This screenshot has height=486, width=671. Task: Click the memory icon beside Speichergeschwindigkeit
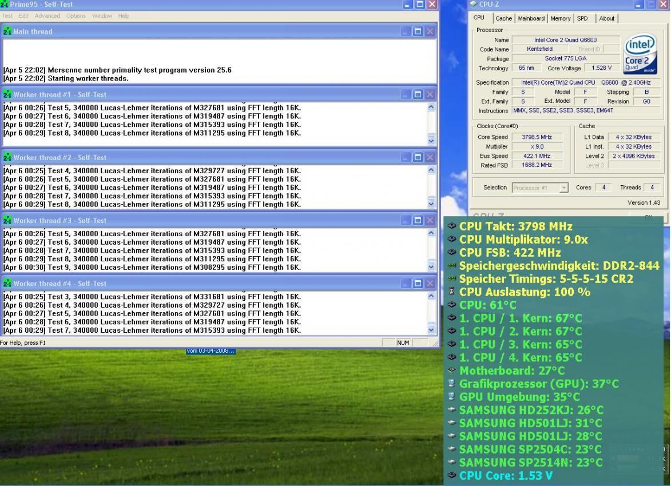(x=451, y=266)
